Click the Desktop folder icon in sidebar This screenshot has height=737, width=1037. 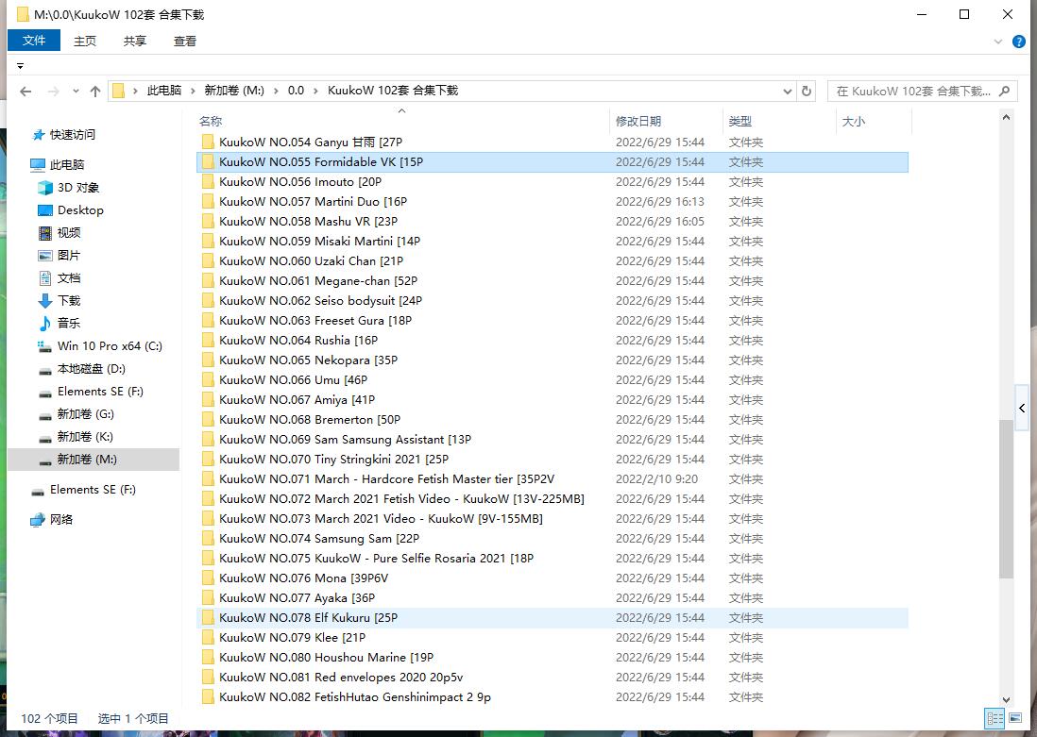tap(45, 210)
